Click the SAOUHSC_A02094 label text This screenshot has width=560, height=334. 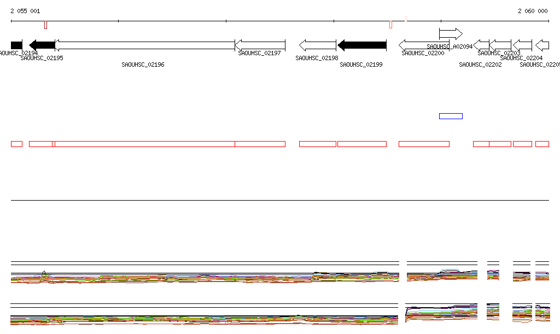click(450, 47)
